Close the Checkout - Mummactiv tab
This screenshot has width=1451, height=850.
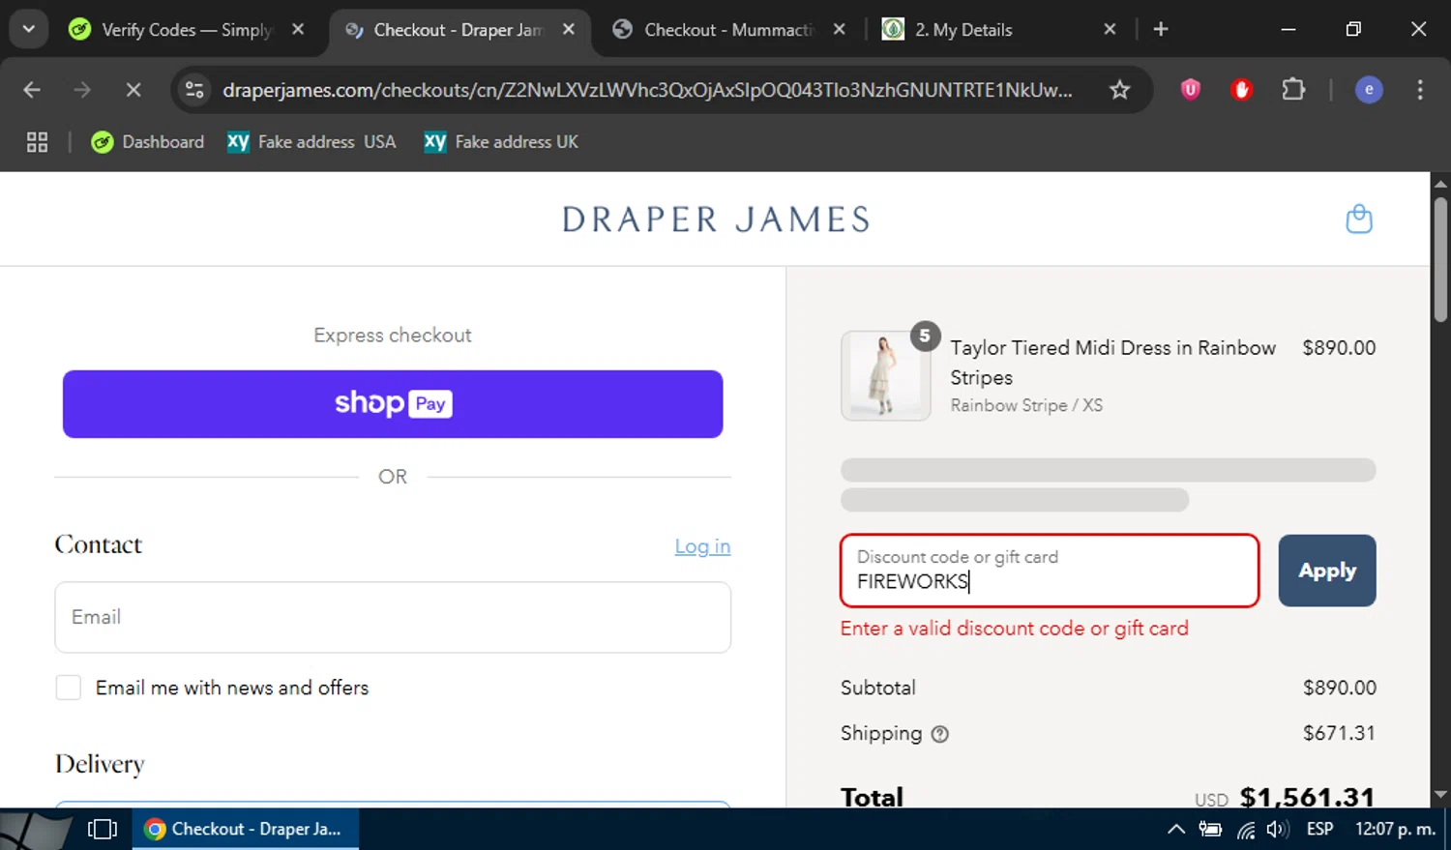(x=840, y=29)
